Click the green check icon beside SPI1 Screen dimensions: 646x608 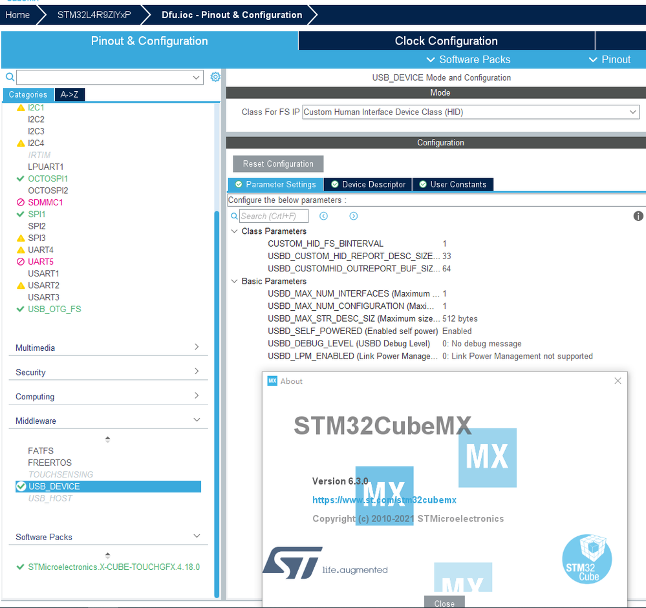20,214
